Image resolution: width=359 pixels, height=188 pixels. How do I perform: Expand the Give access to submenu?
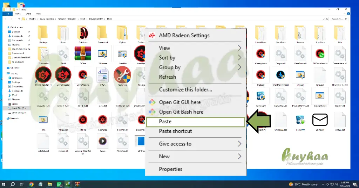click(x=196, y=144)
